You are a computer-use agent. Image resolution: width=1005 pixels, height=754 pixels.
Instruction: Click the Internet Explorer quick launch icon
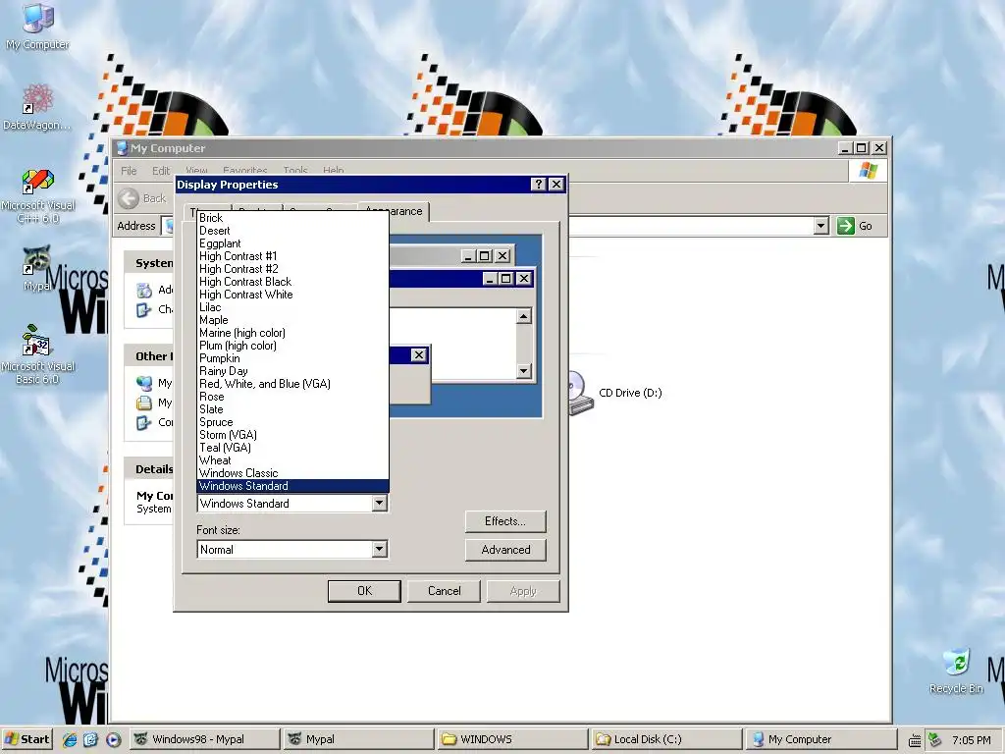click(x=70, y=739)
